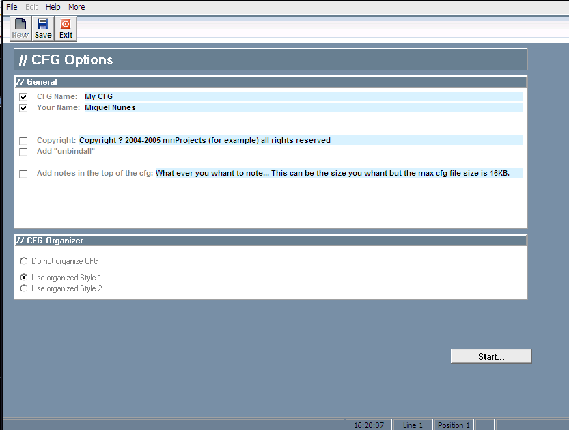Click the red Exit toolbar icon
Image resolution: width=569 pixels, height=430 pixels.
click(x=66, y=28)
